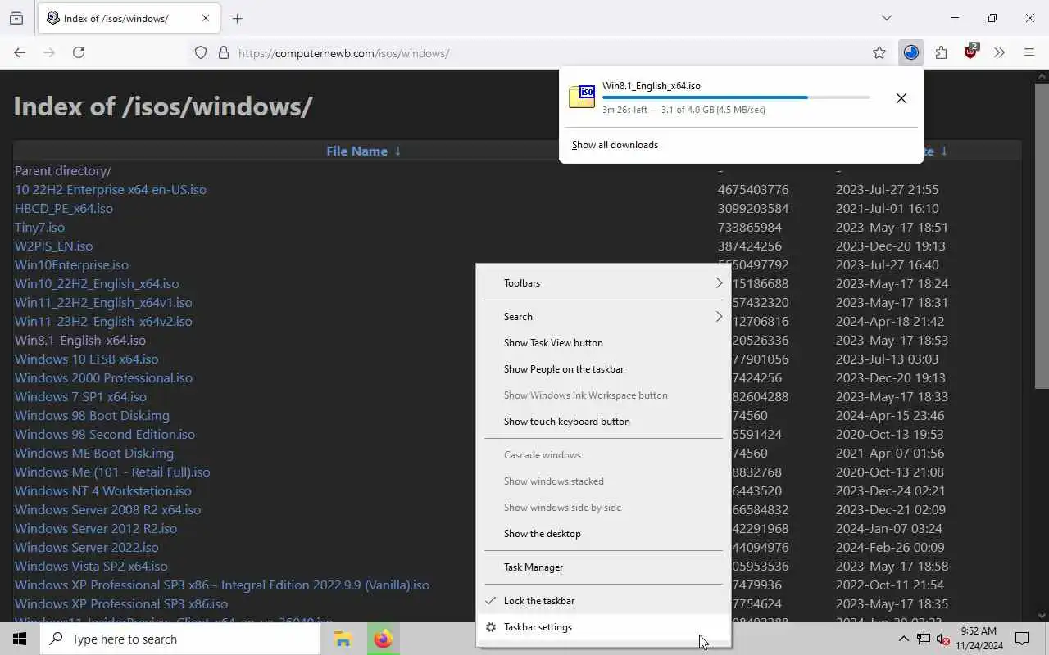Toggle the downloads panel button
The width and height of the screenshot is (1049, 655).
tap(911, 52)
